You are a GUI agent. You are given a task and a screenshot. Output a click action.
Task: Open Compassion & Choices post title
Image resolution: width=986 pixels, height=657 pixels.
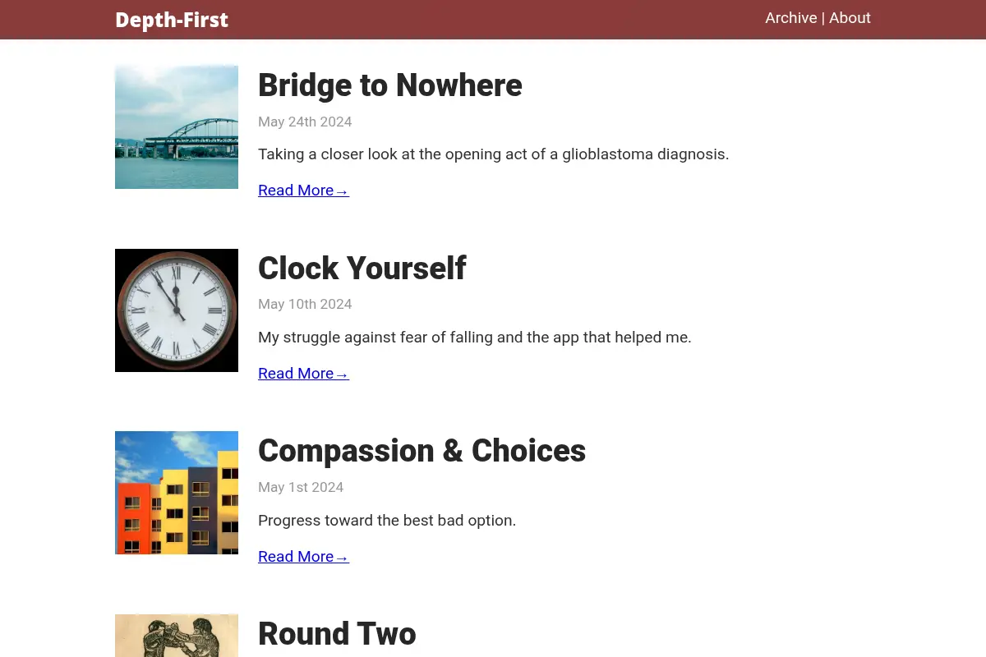(x=422, y=451)
